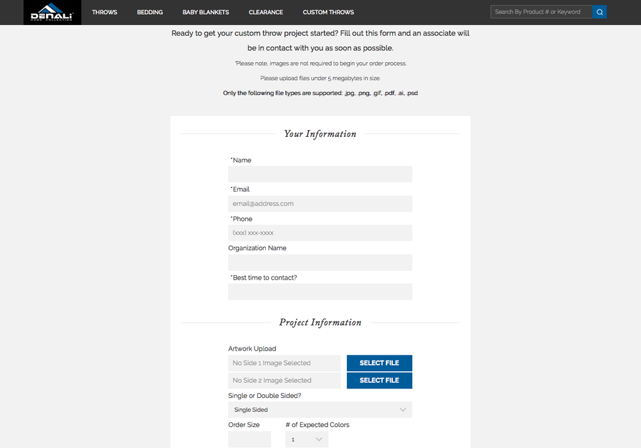
Task: Select file for Side 1 artwork
Action: point(379,363)
